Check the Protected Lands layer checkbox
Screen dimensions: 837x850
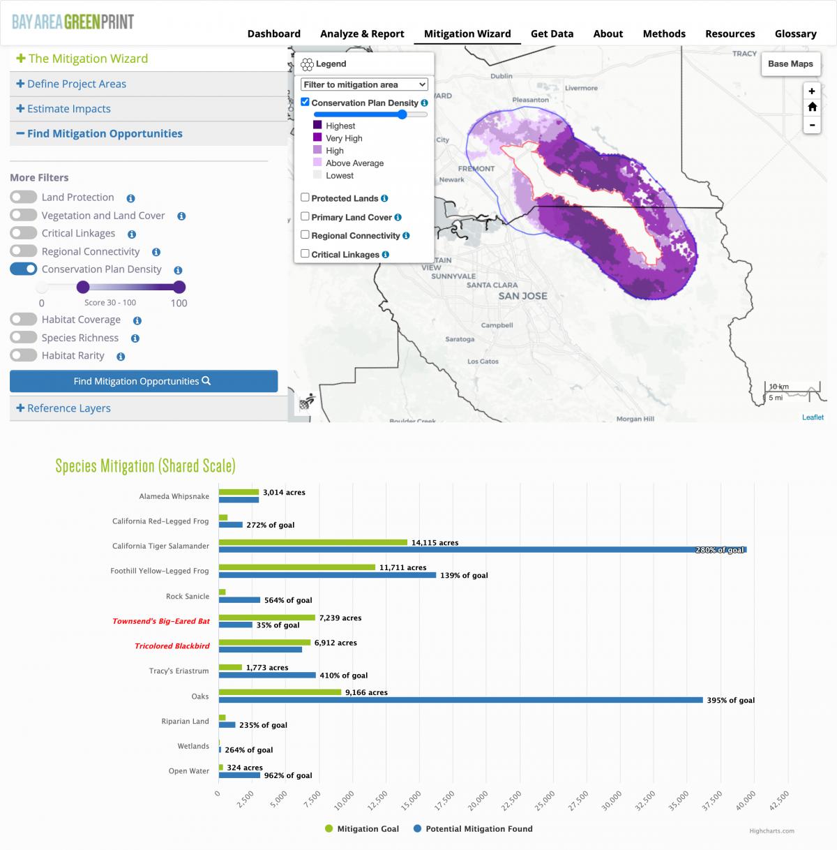pyautogui.click(x=305, y=197)
